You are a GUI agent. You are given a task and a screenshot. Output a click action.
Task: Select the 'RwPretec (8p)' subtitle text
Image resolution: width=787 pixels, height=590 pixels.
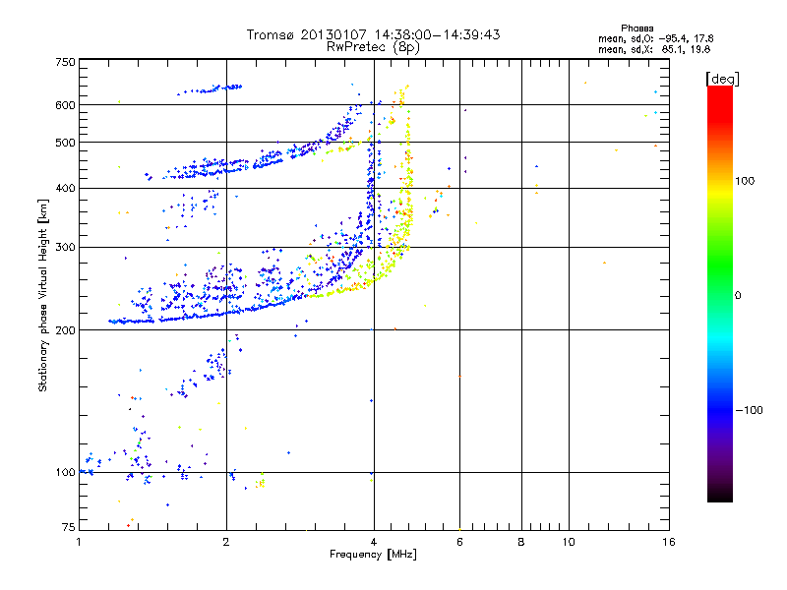(x=373, y=47)
